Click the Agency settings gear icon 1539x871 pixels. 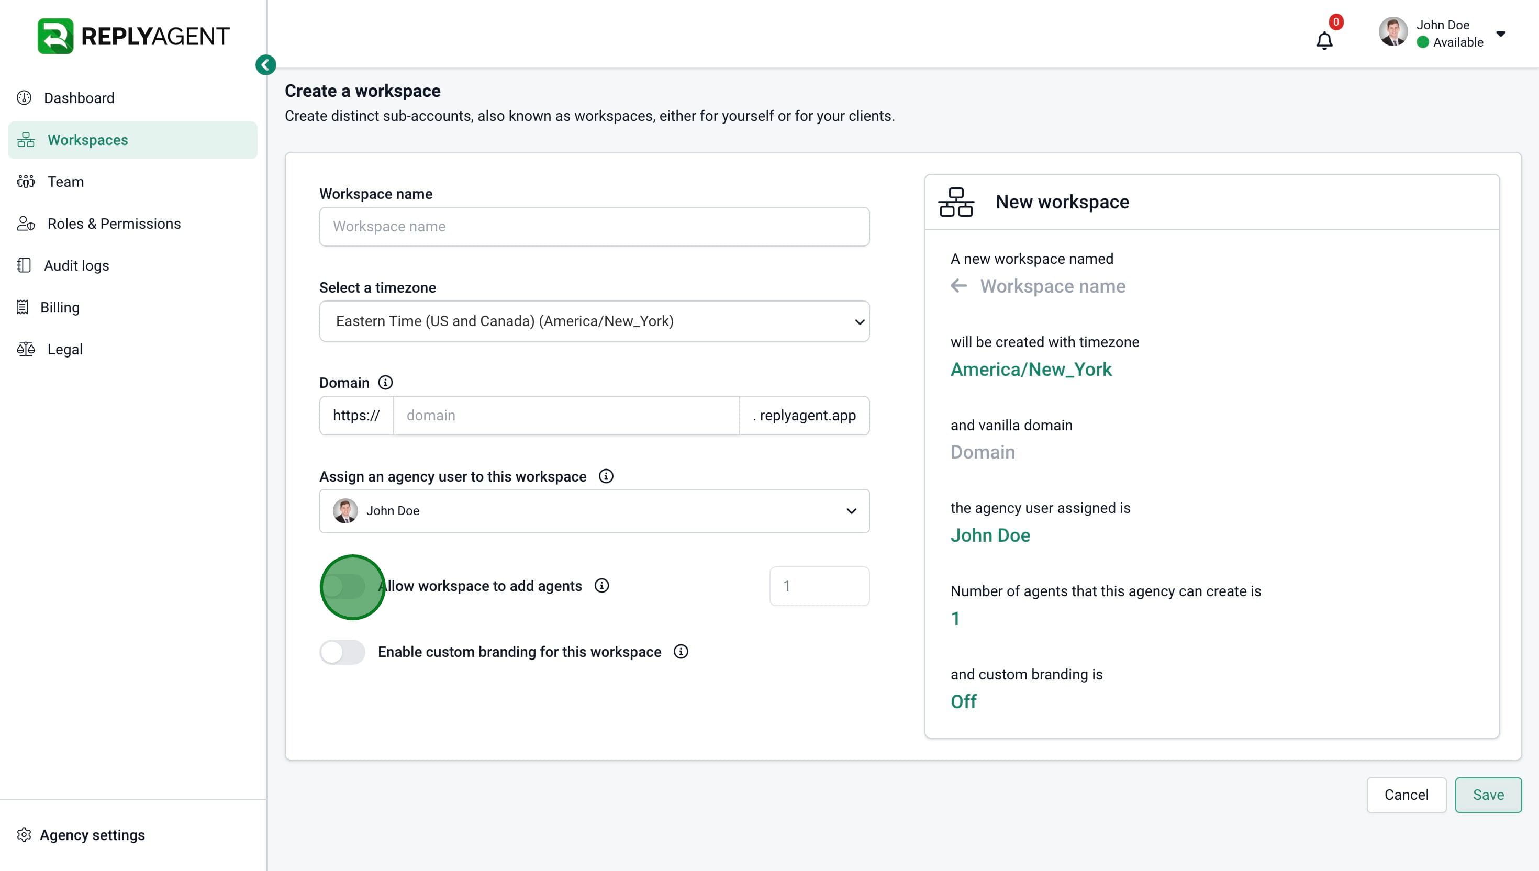pos(24,834)
